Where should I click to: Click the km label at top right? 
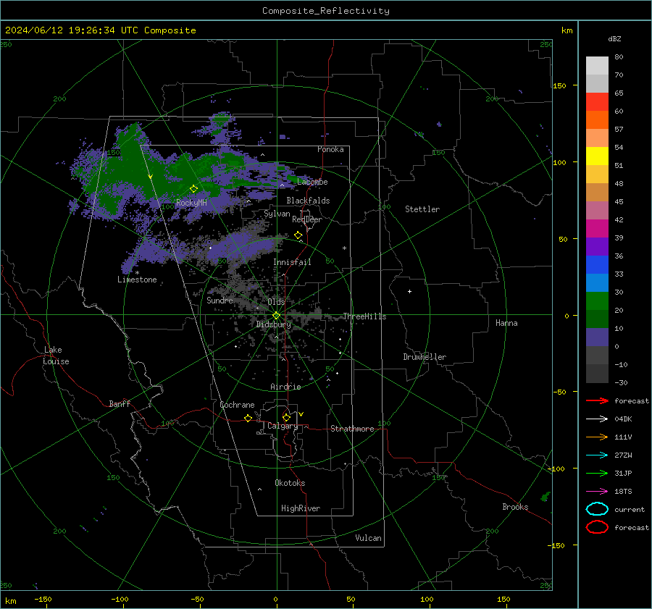tap(567, 30)
